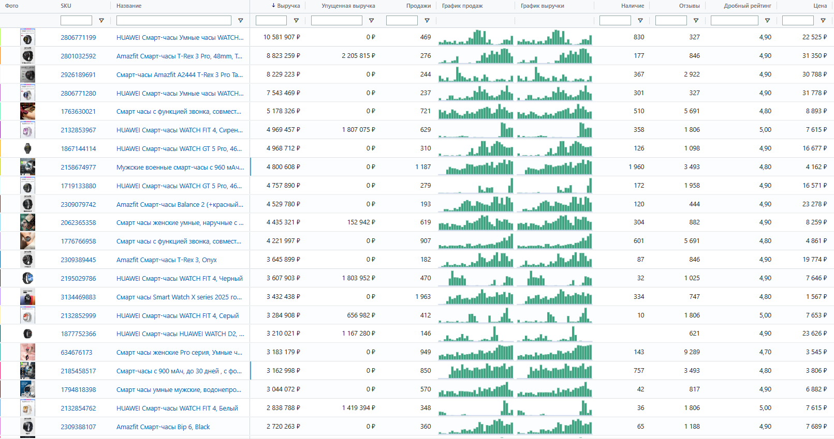
Task: Focus the Отзывы filter input field
Action: (671, 21)
